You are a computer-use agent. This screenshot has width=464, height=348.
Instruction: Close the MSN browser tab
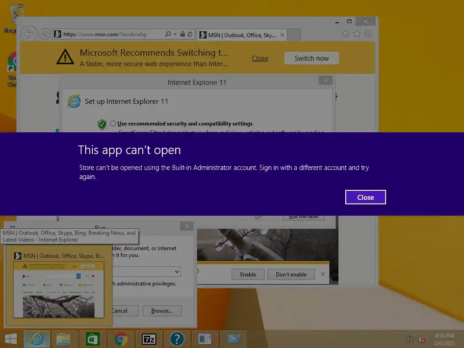(x=282, y=35)
